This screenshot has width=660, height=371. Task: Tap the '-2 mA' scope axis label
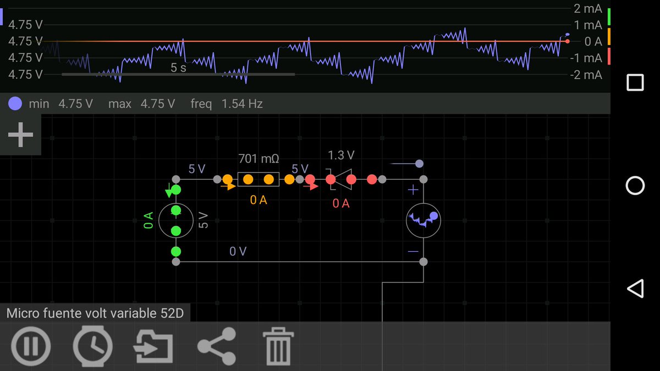tap(586, 75)
